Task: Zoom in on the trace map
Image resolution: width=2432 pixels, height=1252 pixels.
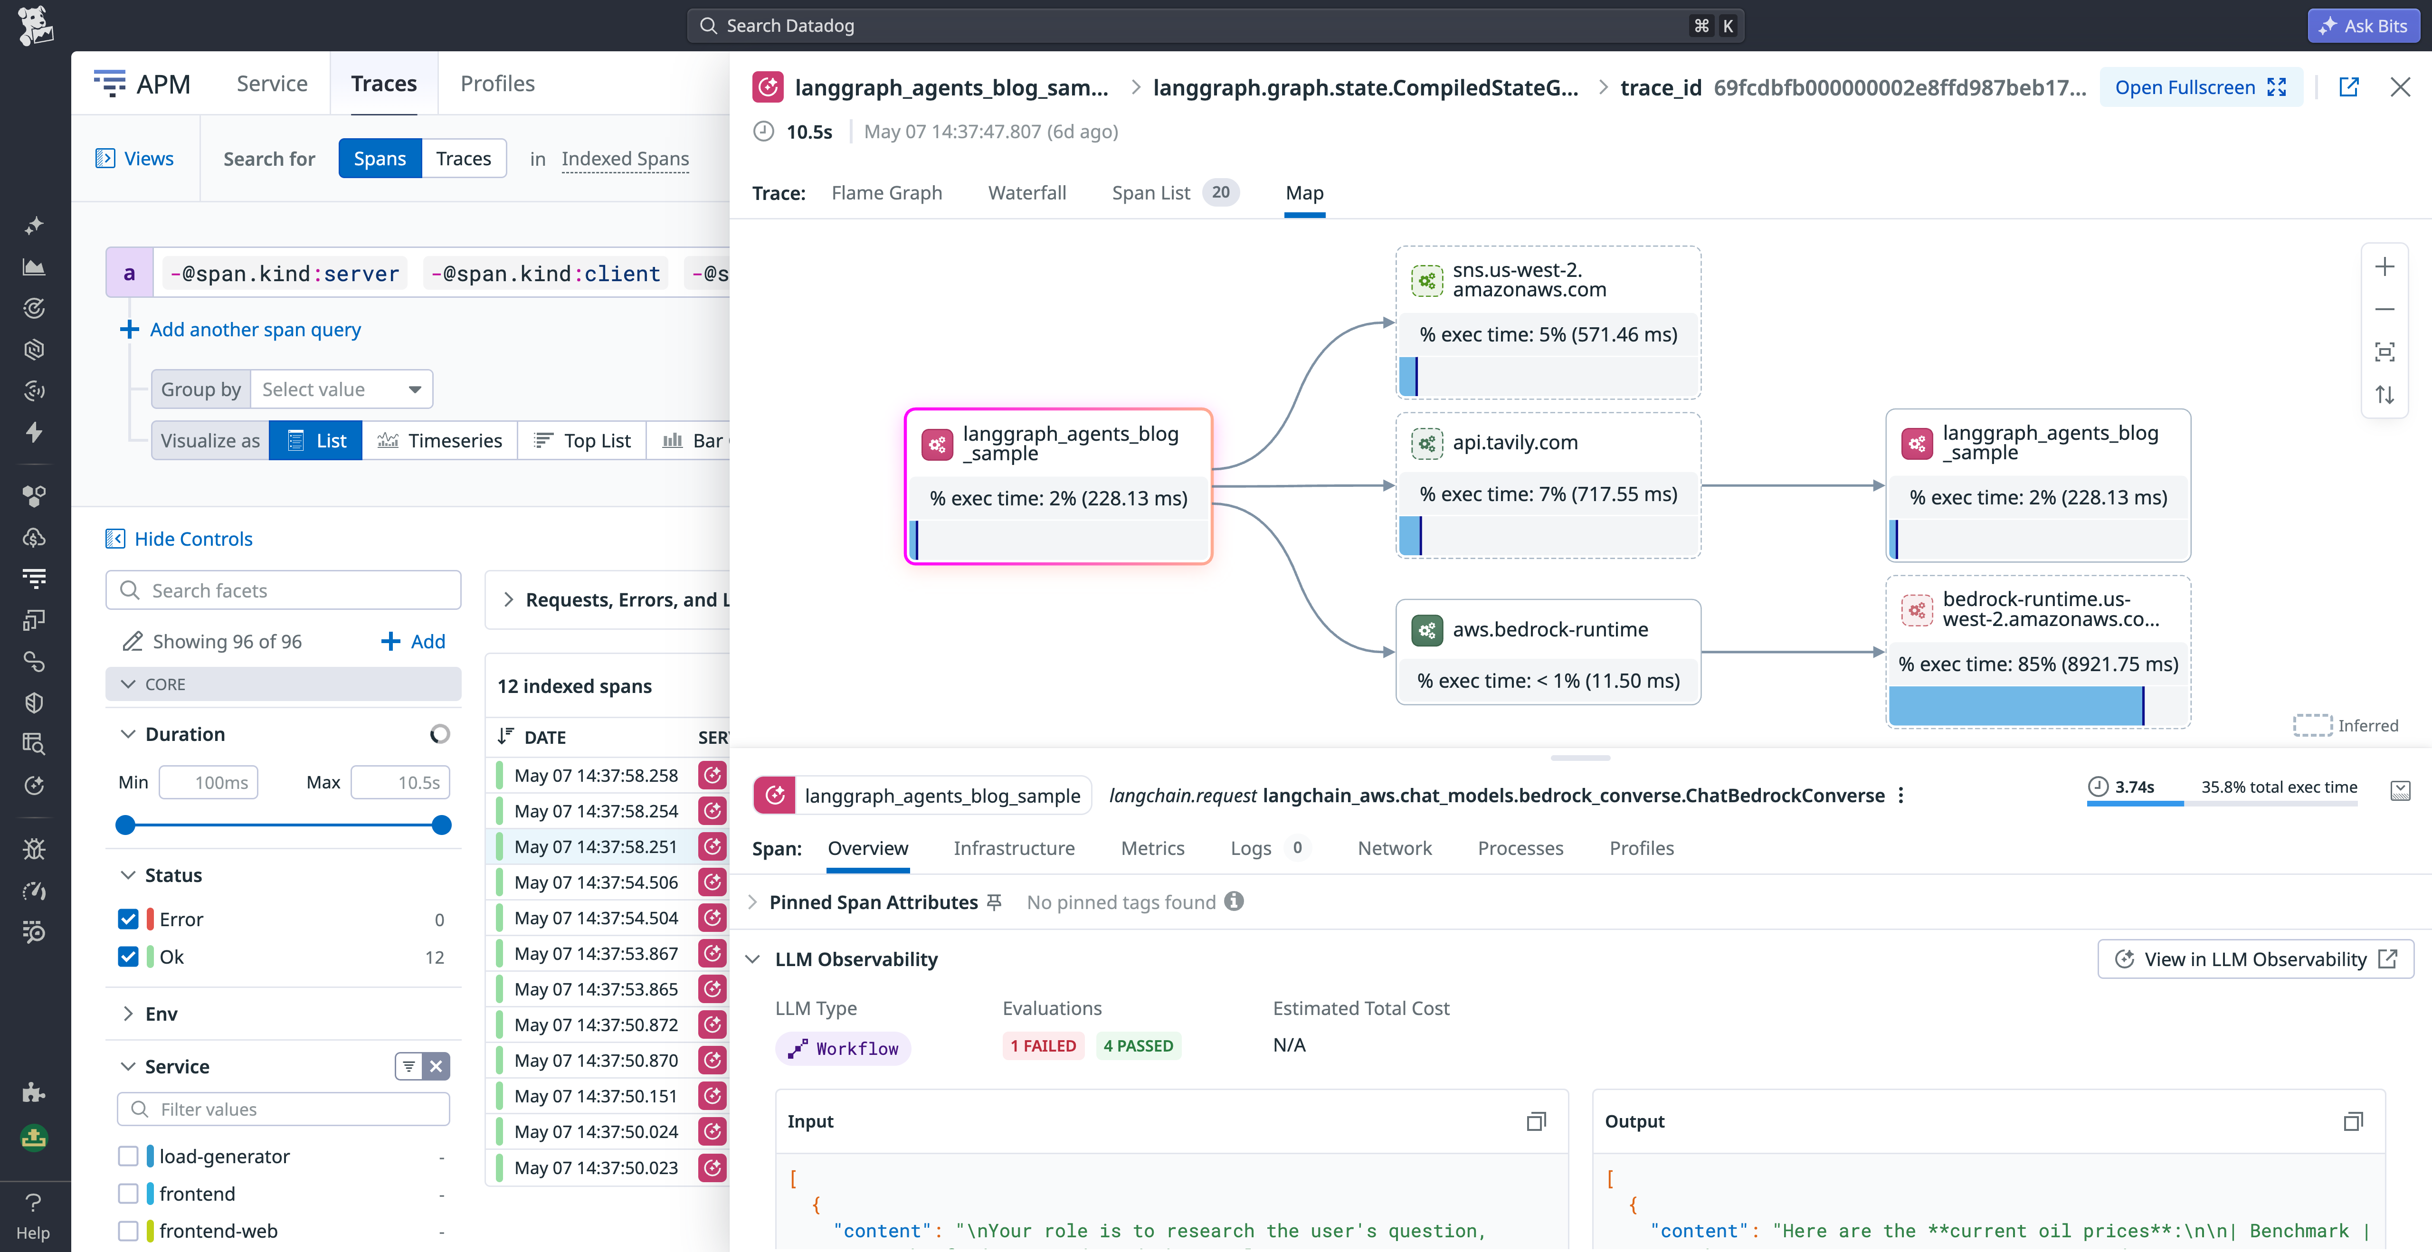Action: point(2384,267)
